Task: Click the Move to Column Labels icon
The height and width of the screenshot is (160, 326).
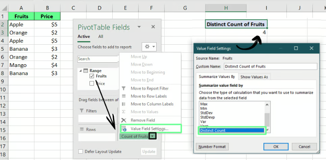Action: (123, 104)
